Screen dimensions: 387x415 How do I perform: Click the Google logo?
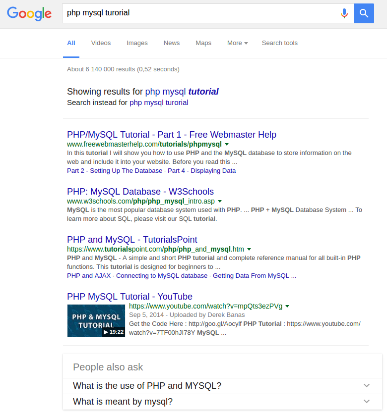(x=29, y=13)
